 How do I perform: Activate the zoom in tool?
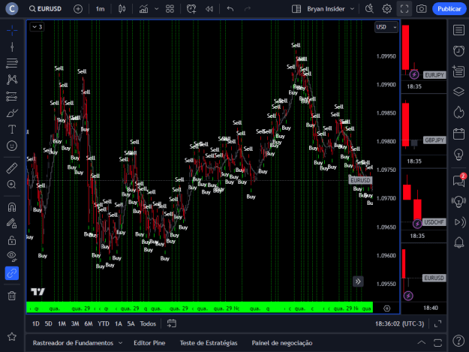tap(12, 185)
